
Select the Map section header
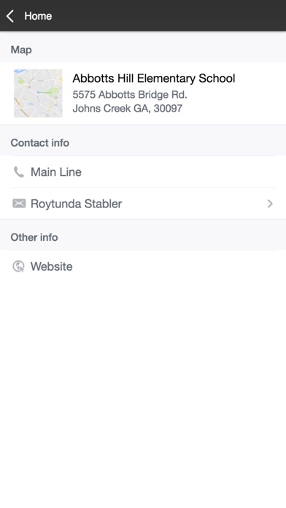point(21,50)
